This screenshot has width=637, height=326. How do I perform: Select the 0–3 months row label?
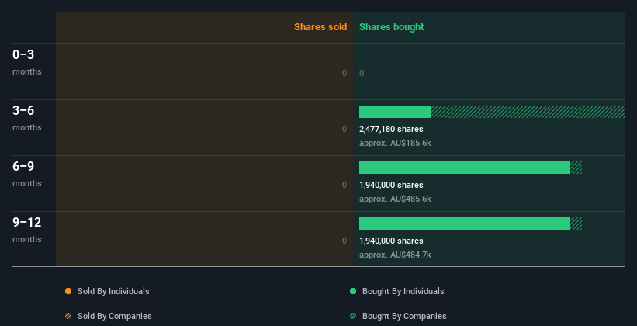[x=27, y=62]
